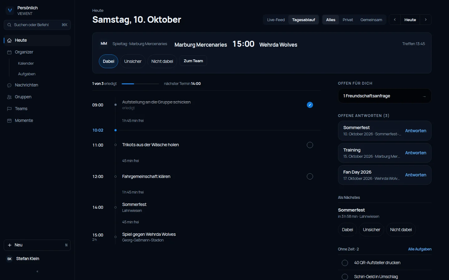Collapse the sidebar with the double chevron
449x280 pixels.
37,272
